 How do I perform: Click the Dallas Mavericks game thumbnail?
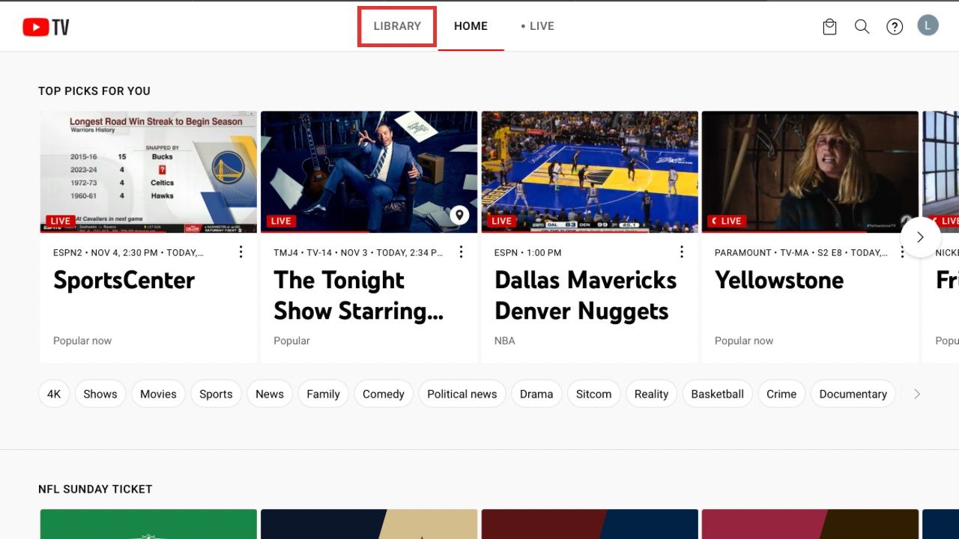[x=589, y=172]
